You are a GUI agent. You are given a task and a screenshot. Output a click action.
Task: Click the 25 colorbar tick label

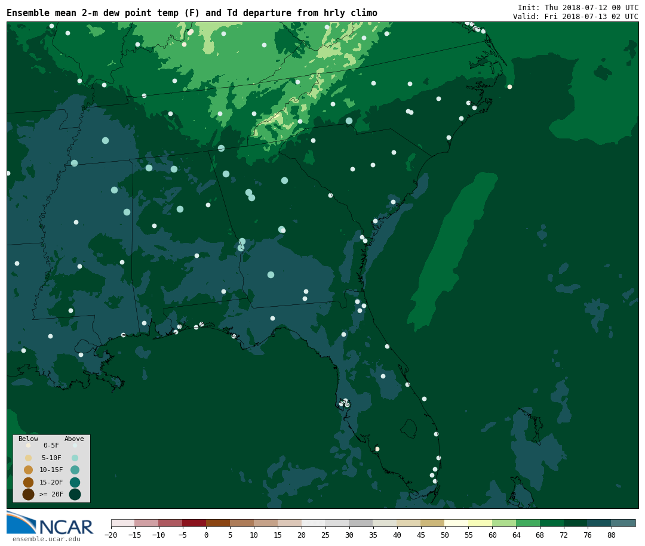coord(325,535)
